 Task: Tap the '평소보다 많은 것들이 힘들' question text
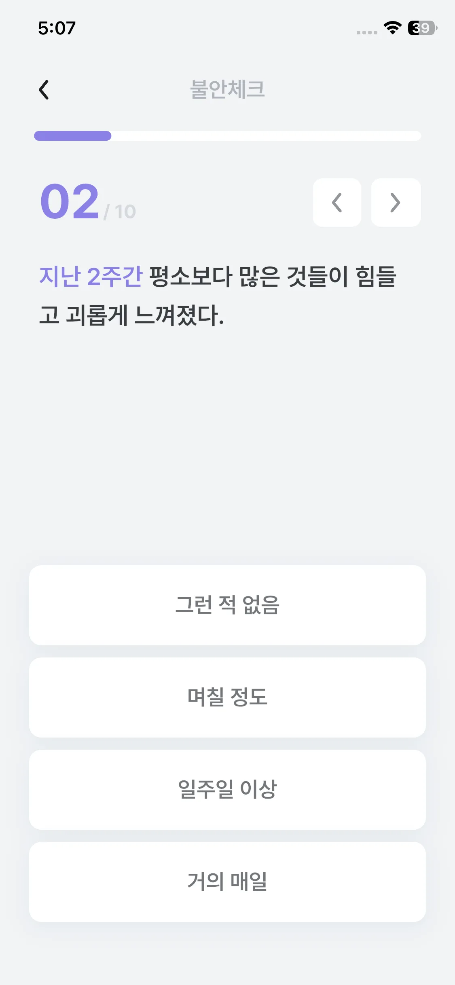pos(273,277)
